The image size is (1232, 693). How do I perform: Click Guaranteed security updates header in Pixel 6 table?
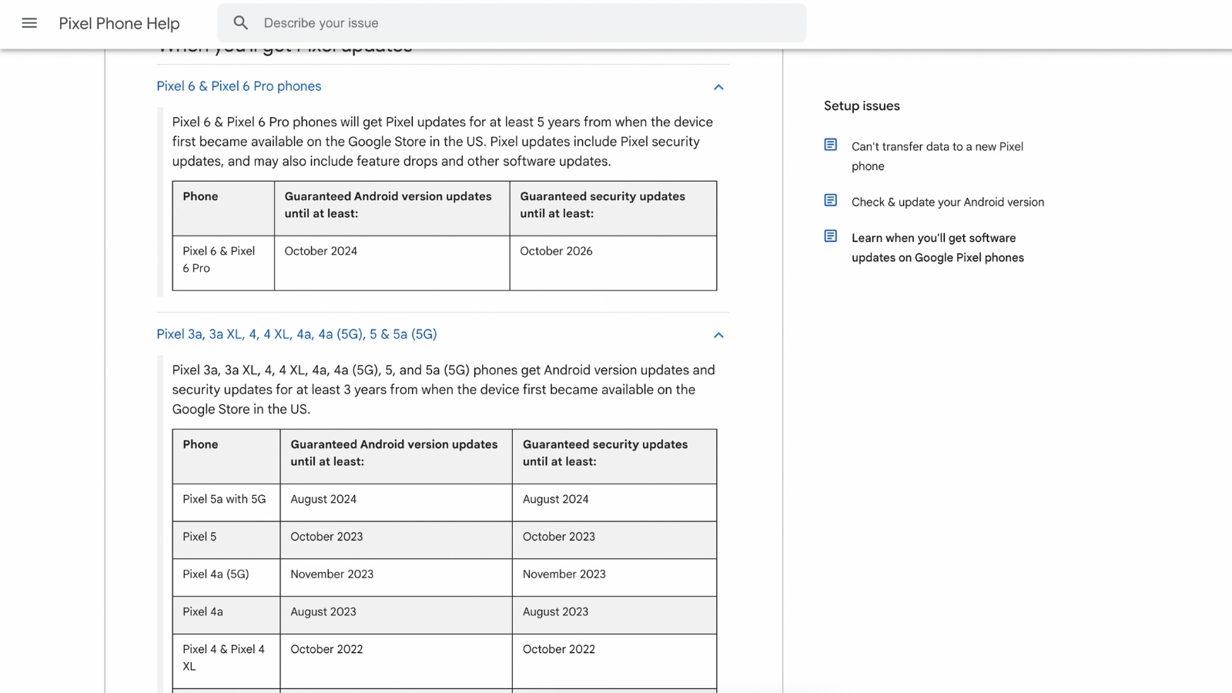click(613, 209)
